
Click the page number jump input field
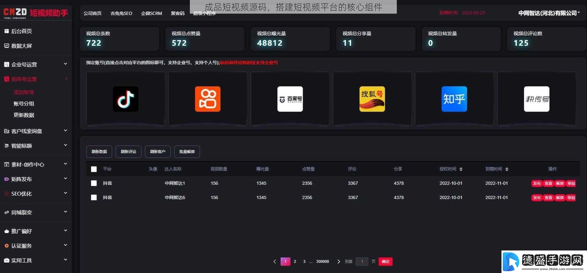click(x=362, y=261)
